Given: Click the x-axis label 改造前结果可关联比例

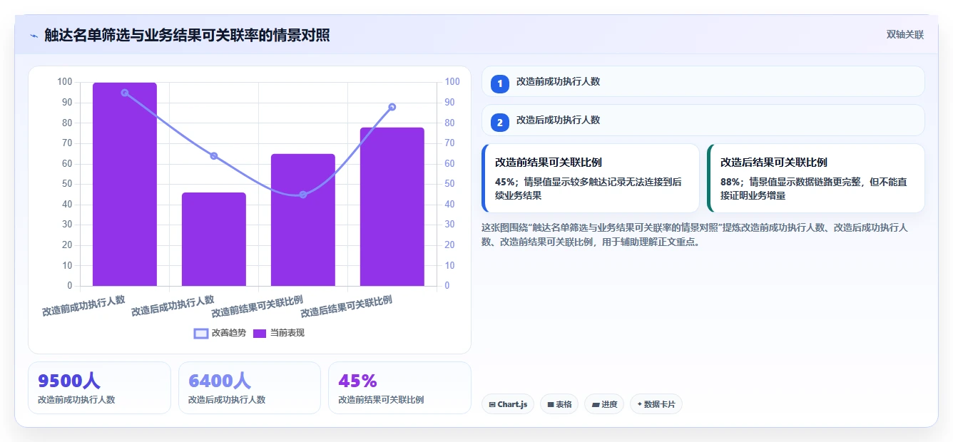Looking at the screenshot, I should coord(258,307).
